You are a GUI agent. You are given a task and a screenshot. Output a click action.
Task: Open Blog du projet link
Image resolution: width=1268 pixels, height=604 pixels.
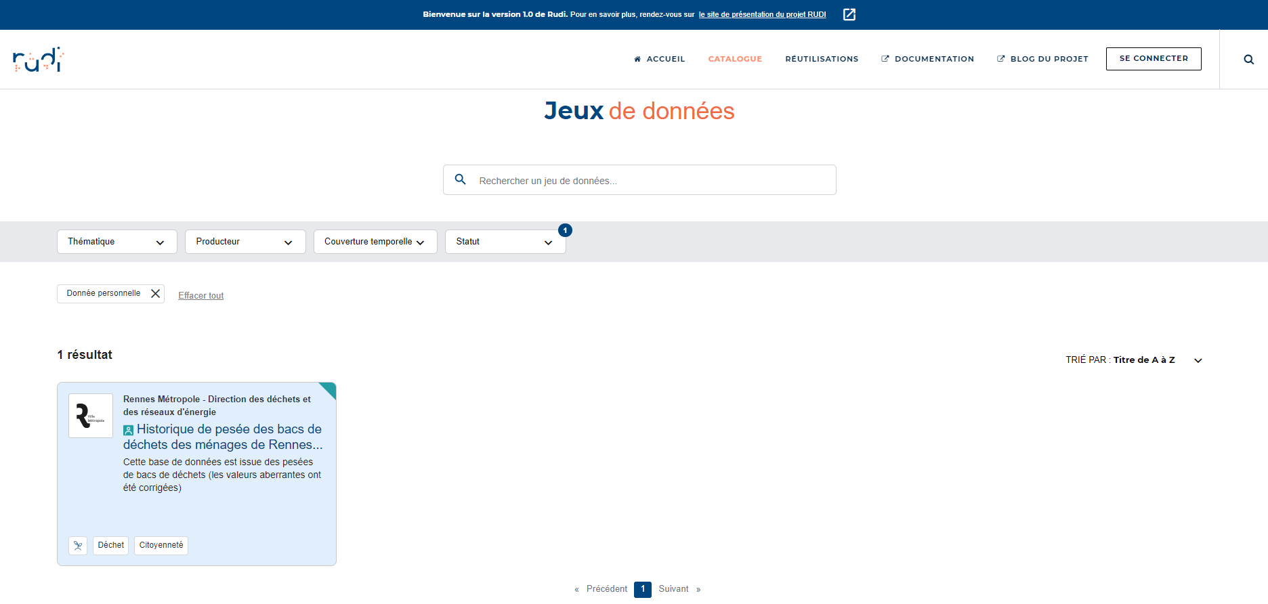point(1042,59)
